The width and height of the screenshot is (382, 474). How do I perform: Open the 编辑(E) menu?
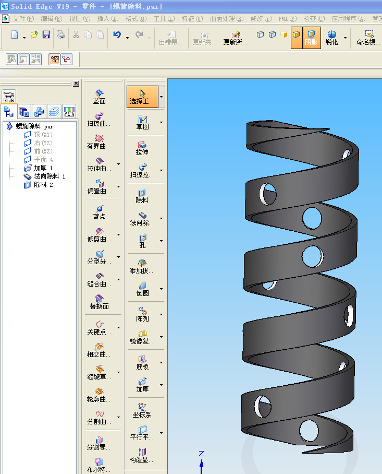pos(51,19)
